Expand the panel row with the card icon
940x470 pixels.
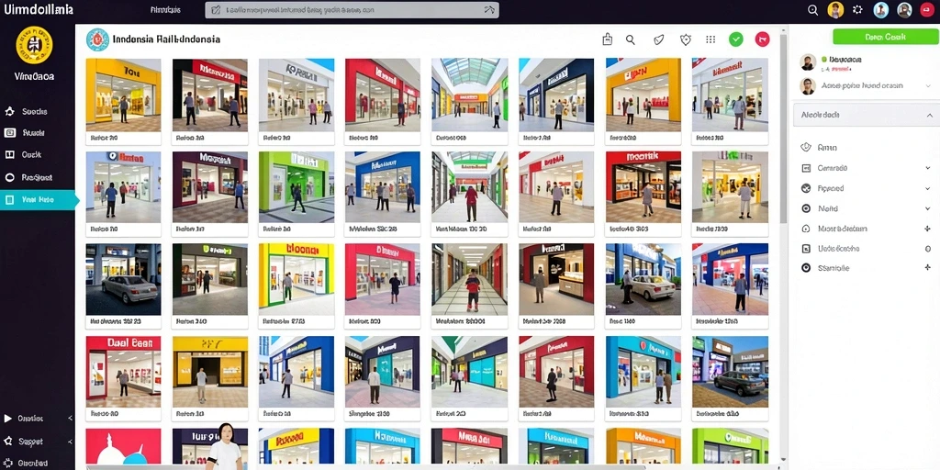pos(867,168)
